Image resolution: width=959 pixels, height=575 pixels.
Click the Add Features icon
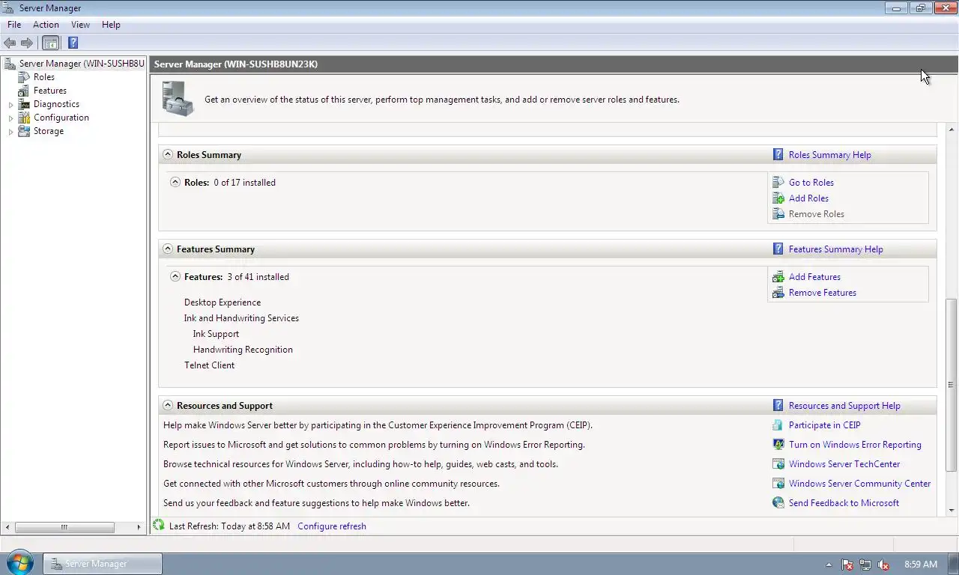(778, 277)
